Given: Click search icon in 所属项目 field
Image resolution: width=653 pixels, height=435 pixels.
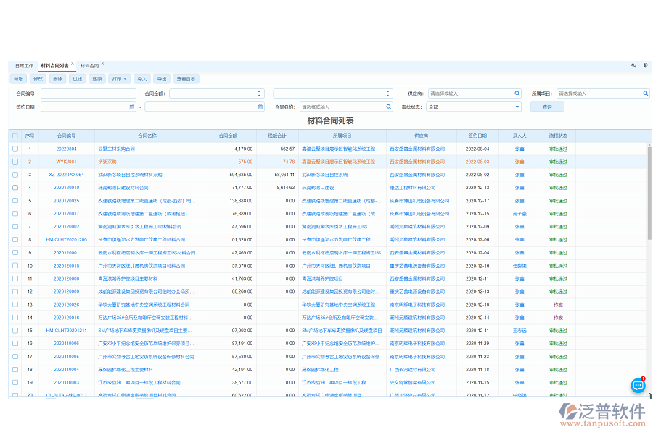Looking at the screenshot, I should 644,94.
